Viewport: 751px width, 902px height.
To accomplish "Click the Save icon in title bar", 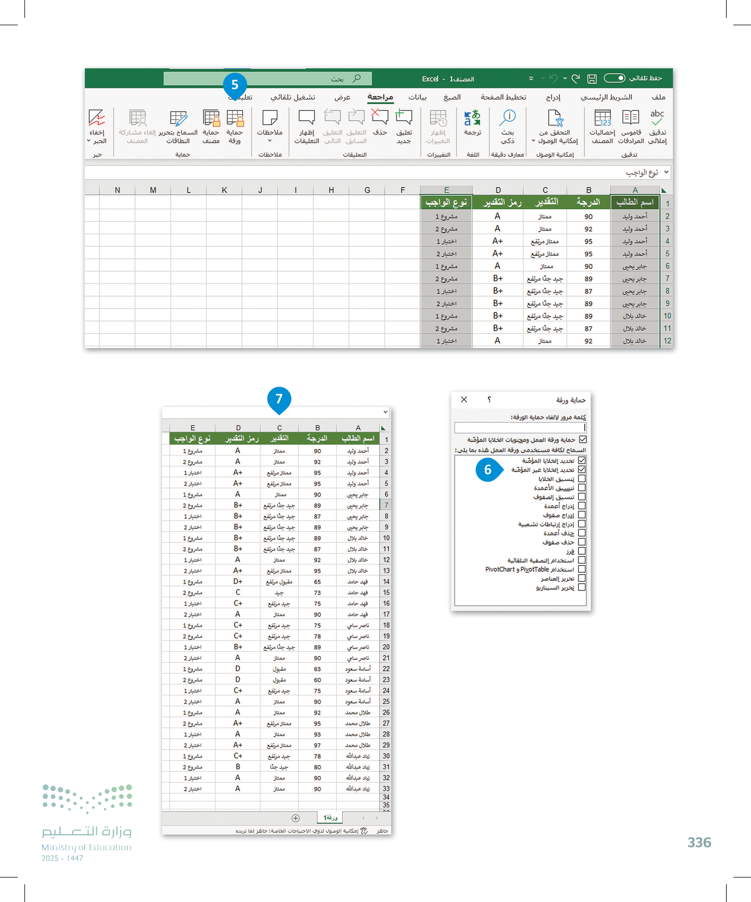I will [592, 79].
